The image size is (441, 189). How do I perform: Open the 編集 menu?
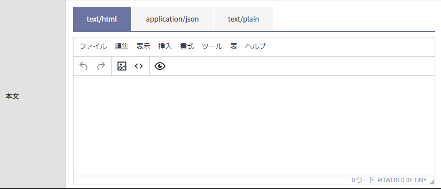pos(122,46)
